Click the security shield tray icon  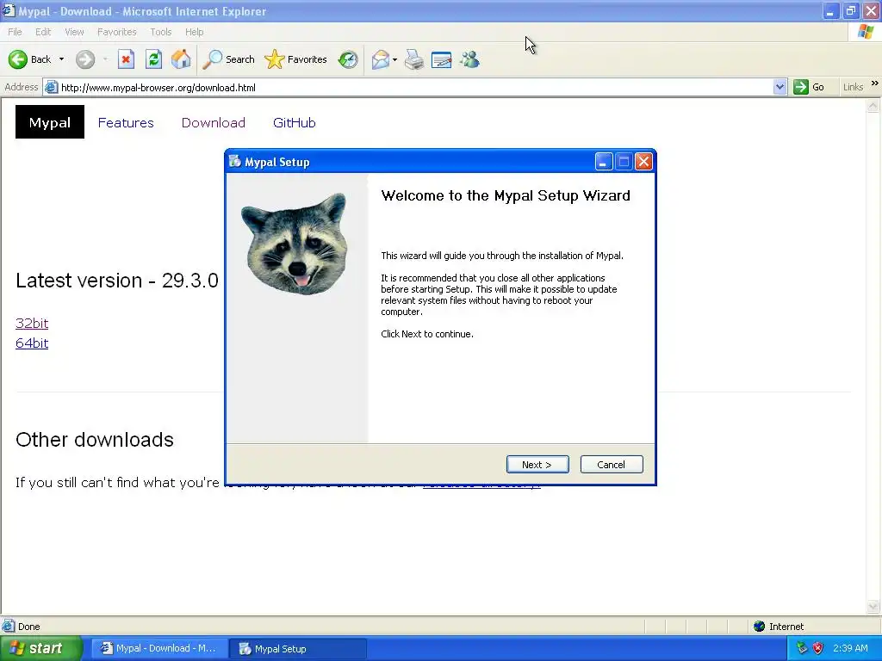tap(818, 648)
